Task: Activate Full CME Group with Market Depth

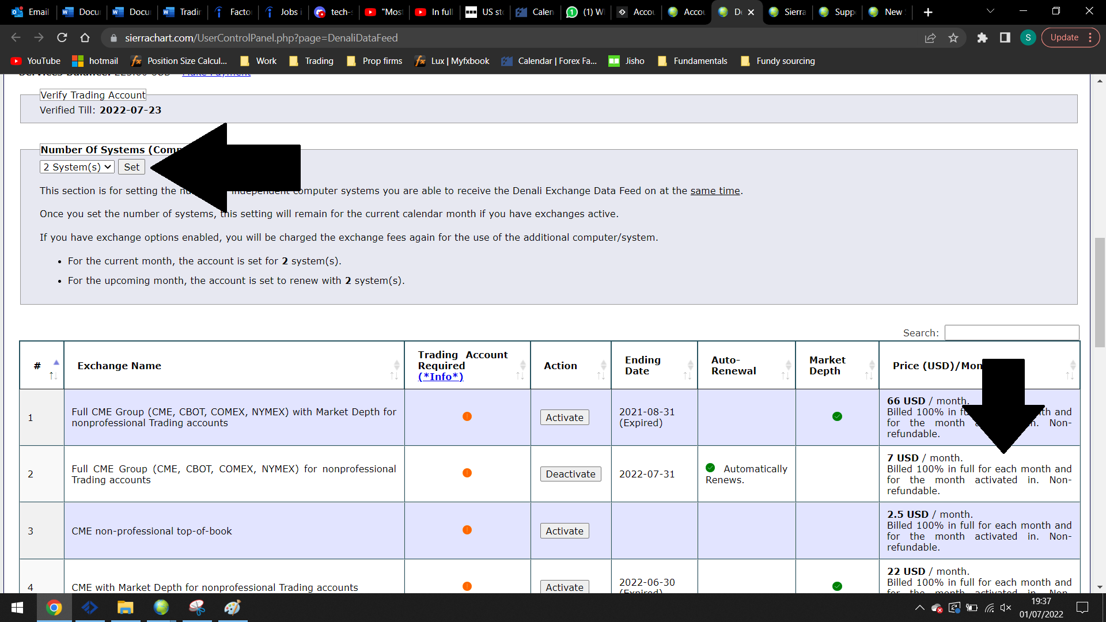Action: pyautogui.click(x=565, y=418)
